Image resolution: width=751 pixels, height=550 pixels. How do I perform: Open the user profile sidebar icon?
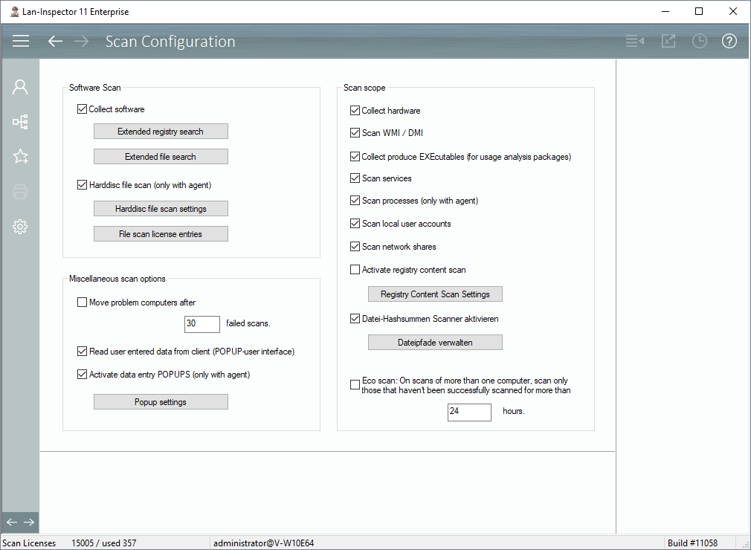20,87
